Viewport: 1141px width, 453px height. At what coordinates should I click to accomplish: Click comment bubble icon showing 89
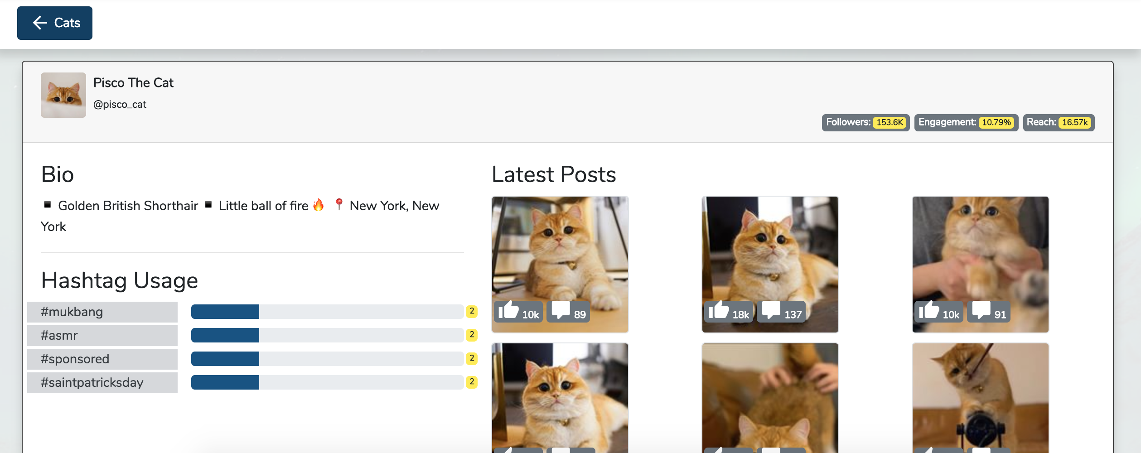[x=561, y=310]
